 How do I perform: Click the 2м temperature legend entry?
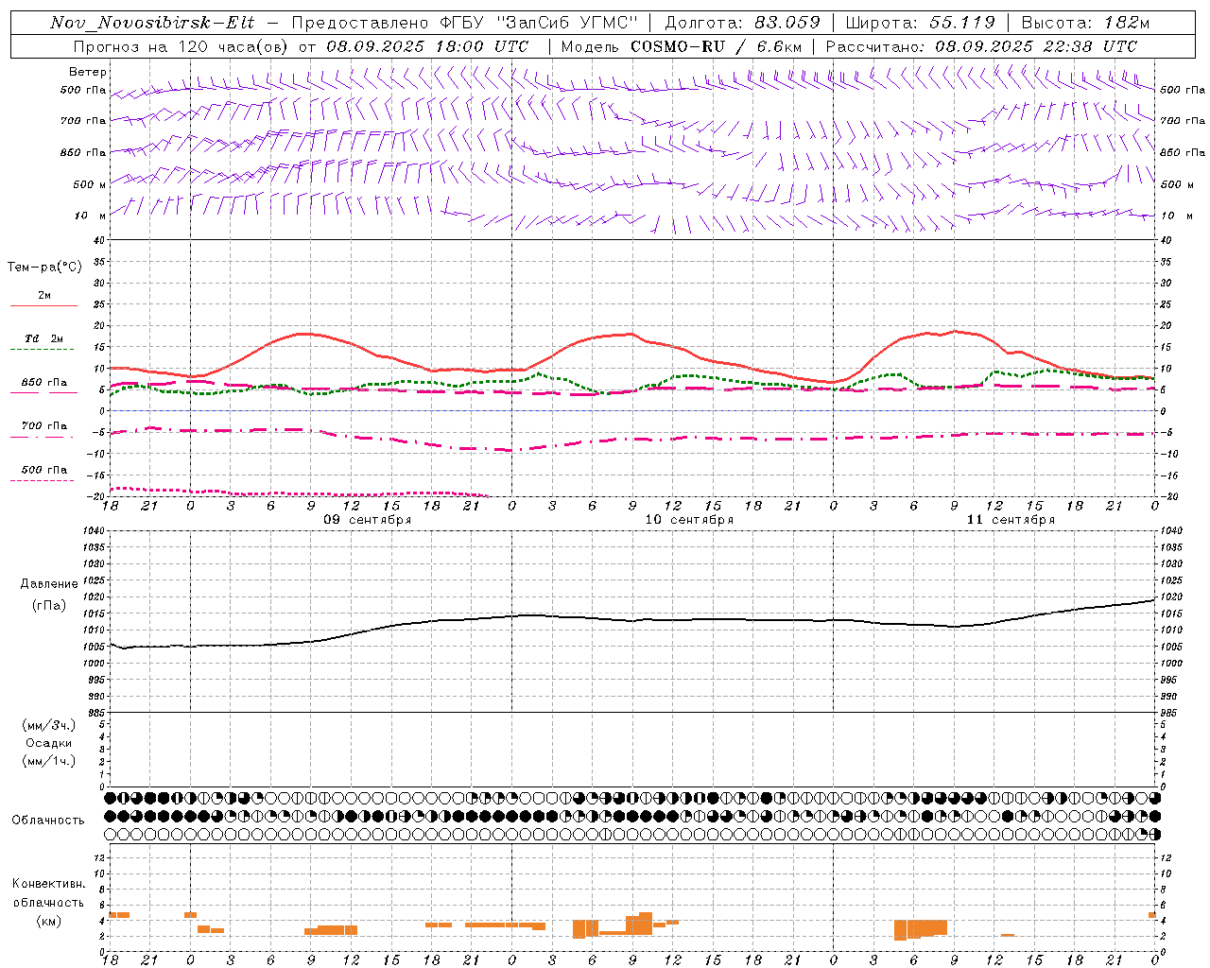coord(44,295)
